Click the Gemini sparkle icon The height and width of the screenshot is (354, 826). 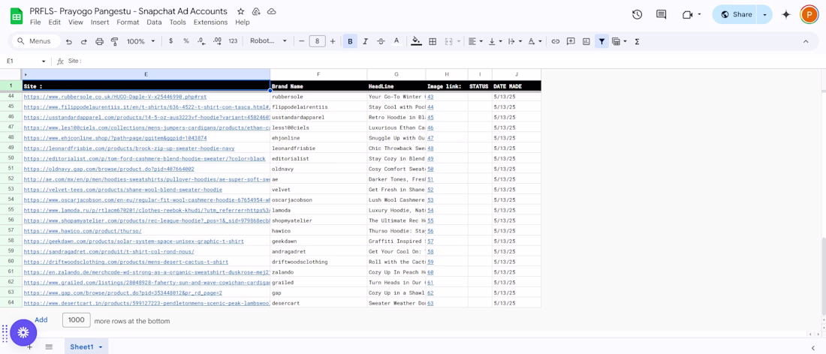(786, 15)
